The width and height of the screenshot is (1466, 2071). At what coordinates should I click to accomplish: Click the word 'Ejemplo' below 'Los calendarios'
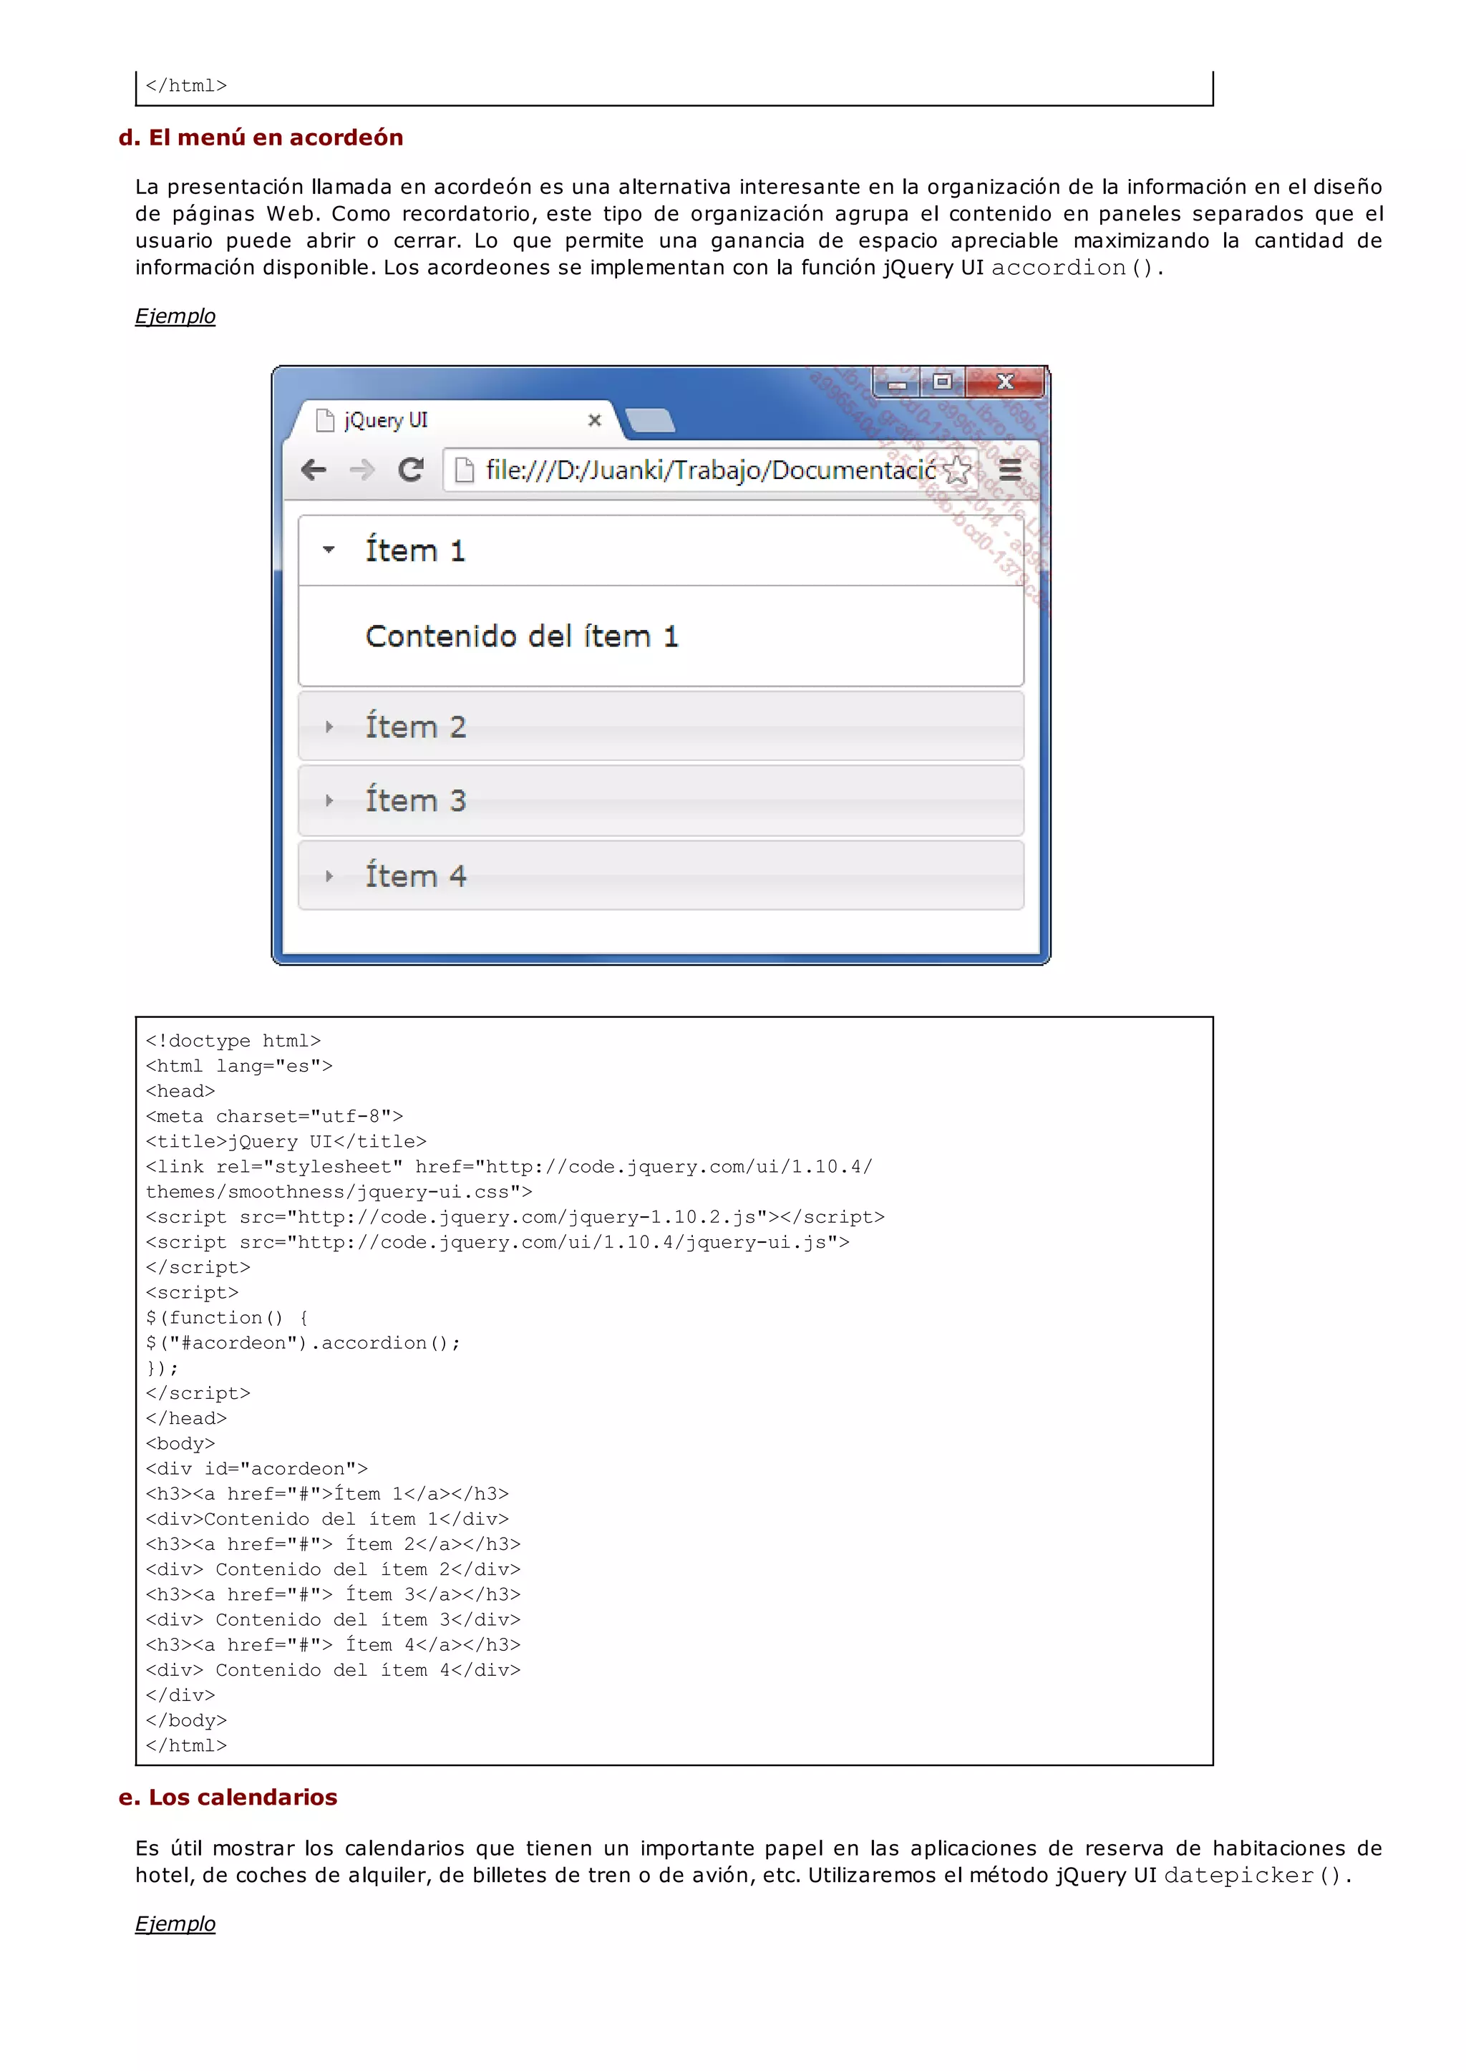coord(175,1924)
